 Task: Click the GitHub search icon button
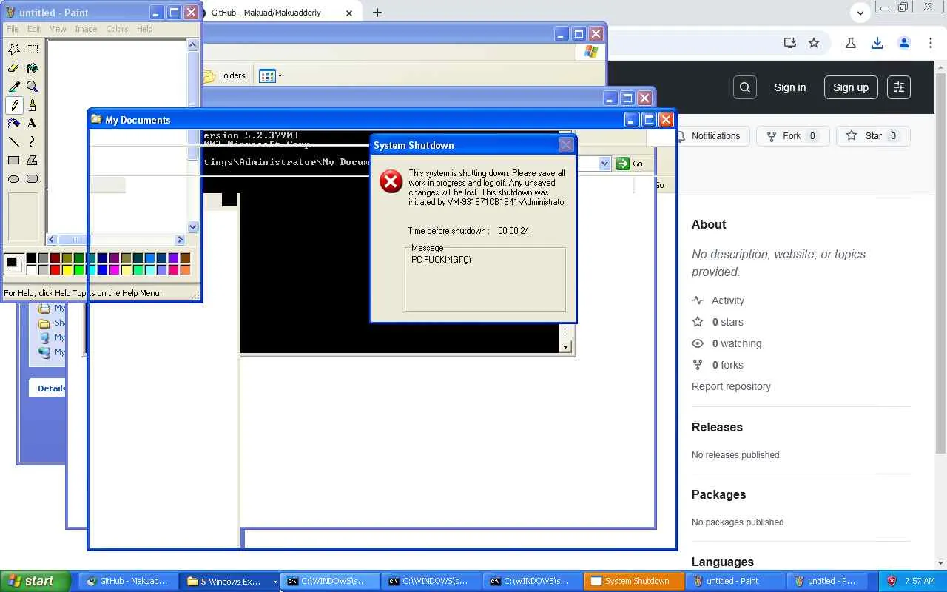tap(745, 87)
